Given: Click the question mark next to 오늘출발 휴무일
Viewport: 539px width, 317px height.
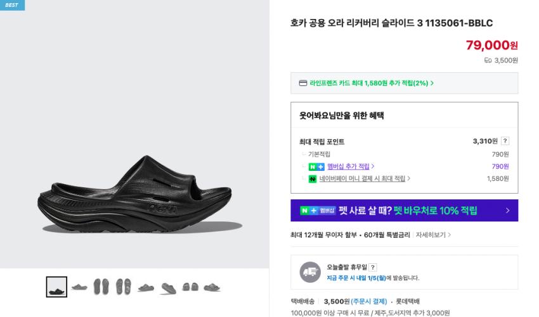Looking at the screenshot, I should 373,267.
